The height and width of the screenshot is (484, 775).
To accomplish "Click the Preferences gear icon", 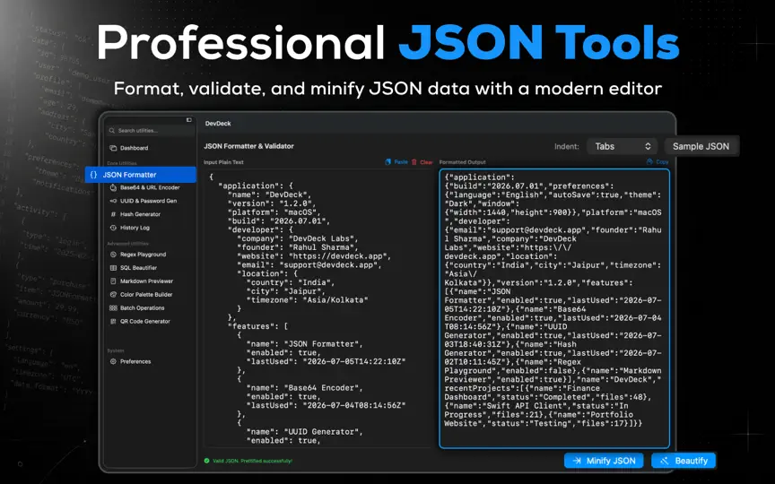I will (113, 361).
